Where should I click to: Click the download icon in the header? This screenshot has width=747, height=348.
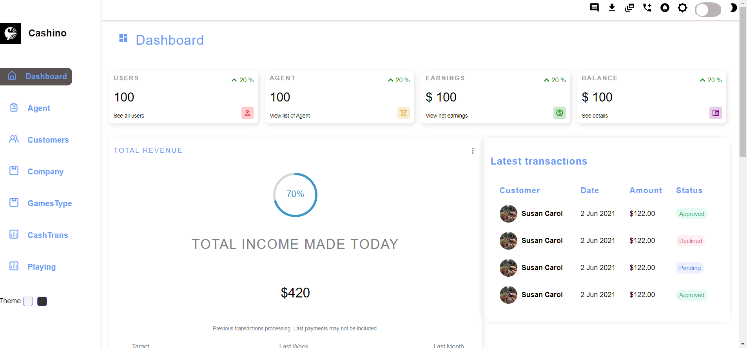click(x=612, y=7)
